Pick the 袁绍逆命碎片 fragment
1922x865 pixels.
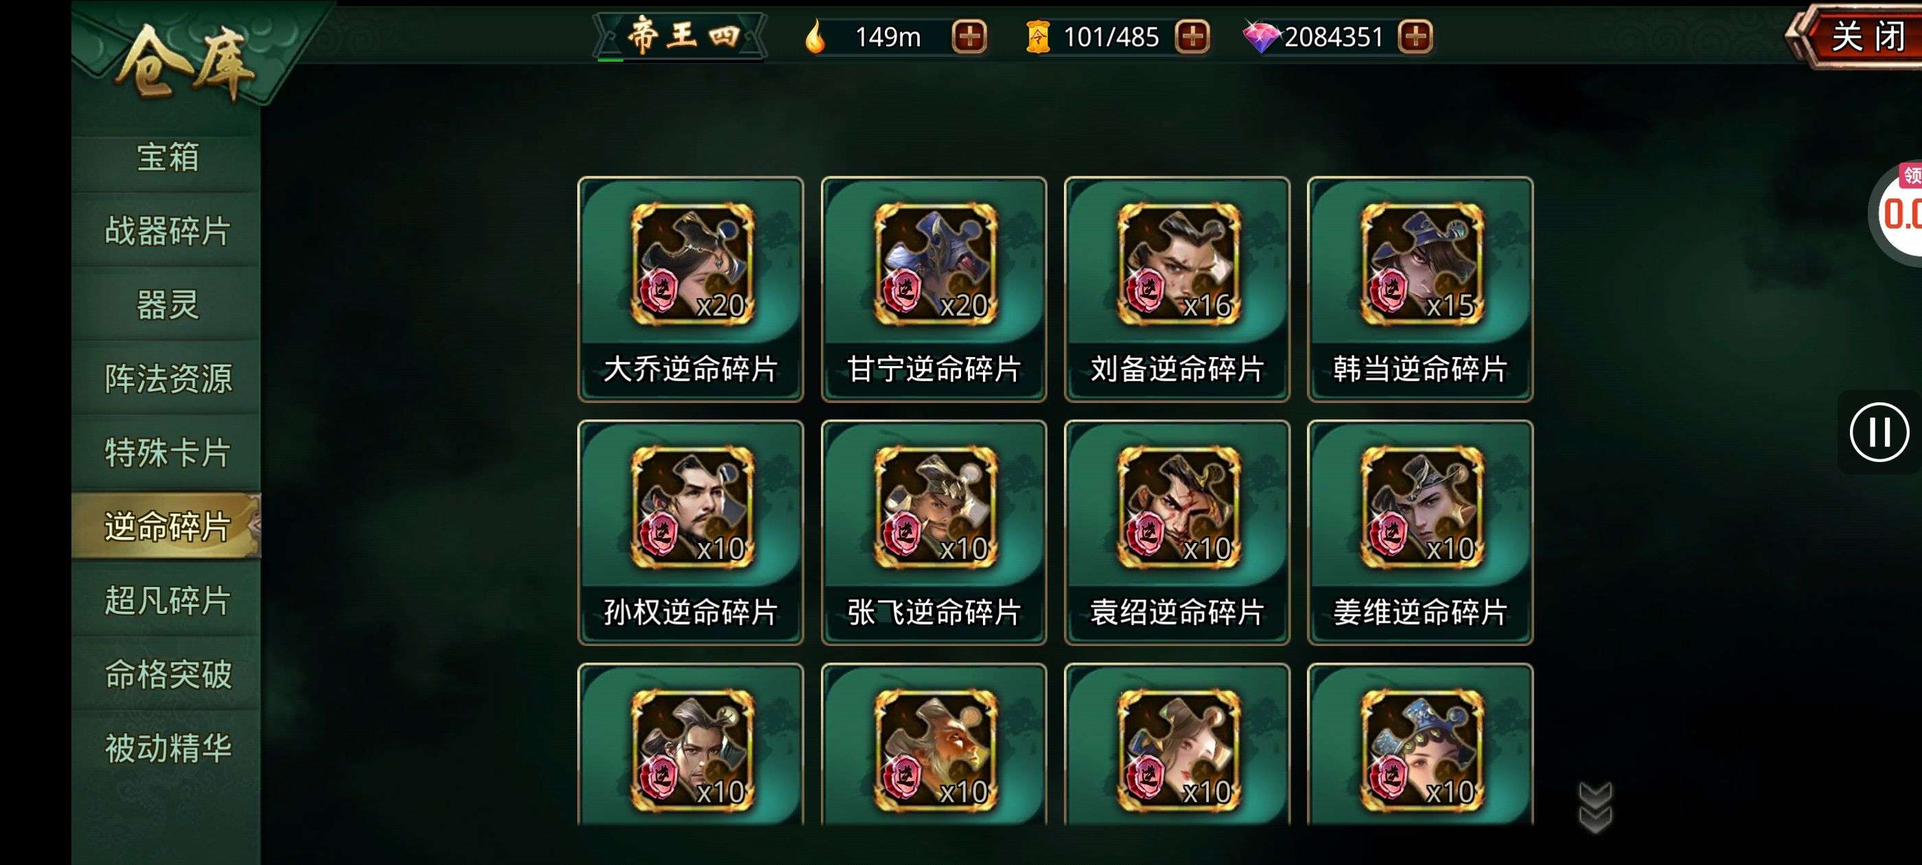tap(1177, 532)
